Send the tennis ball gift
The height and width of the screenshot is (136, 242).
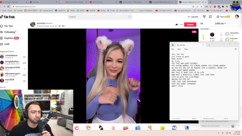(x=162, y=128)
